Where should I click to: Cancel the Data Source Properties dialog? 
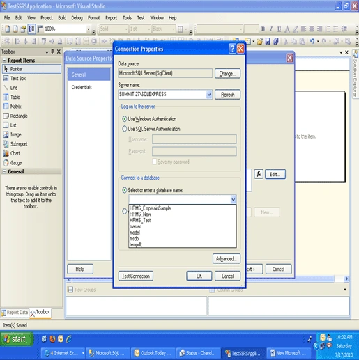pos(278,269)
